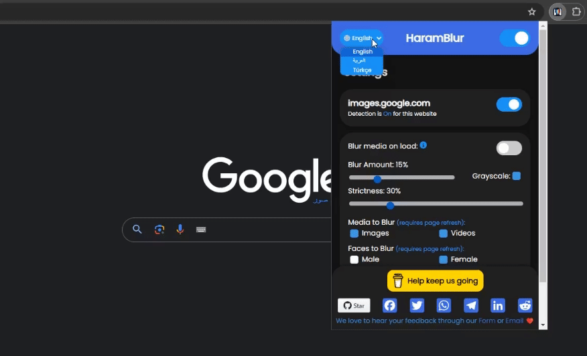This screenshot has height=356, width=587.
Task: Toggle detection for images.google.com
Action: [509, 104]
